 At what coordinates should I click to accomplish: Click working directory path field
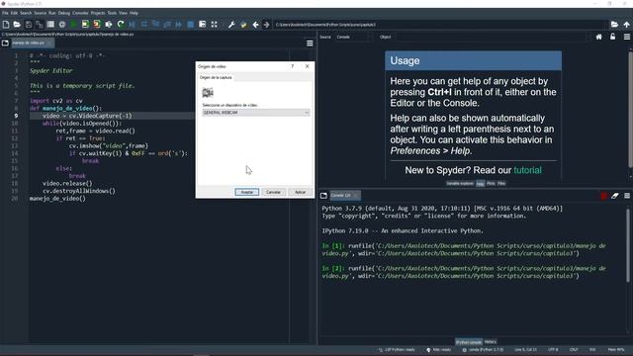point(440,25)
